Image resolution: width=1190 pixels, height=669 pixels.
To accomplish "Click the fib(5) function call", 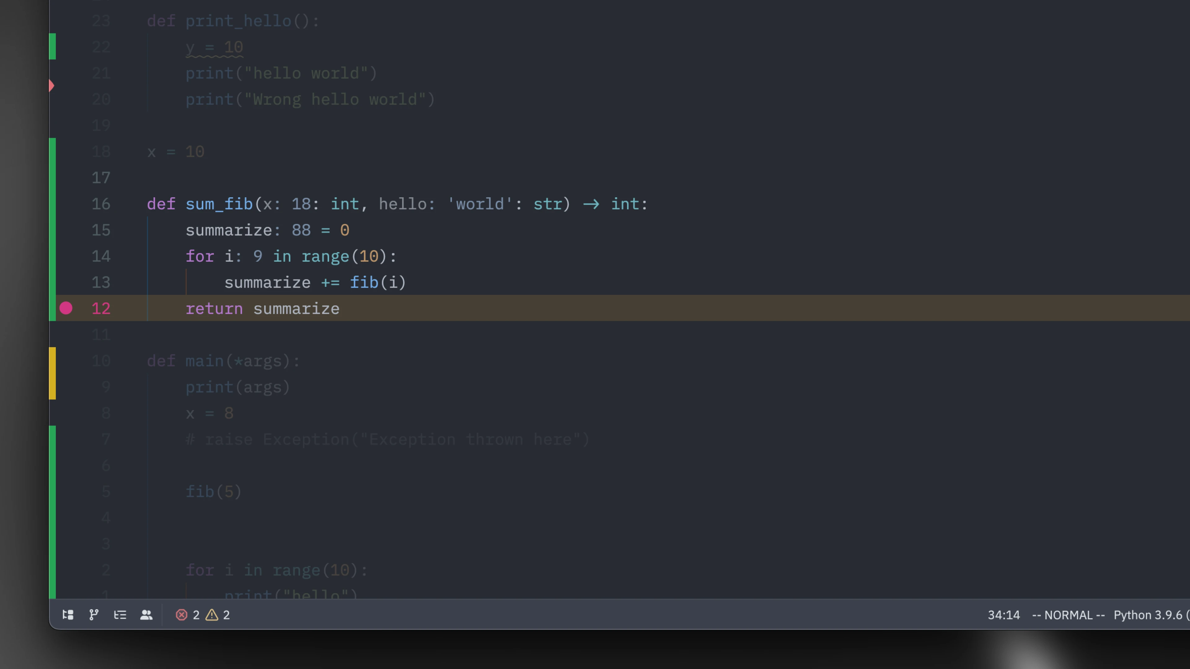I will 213,492.
